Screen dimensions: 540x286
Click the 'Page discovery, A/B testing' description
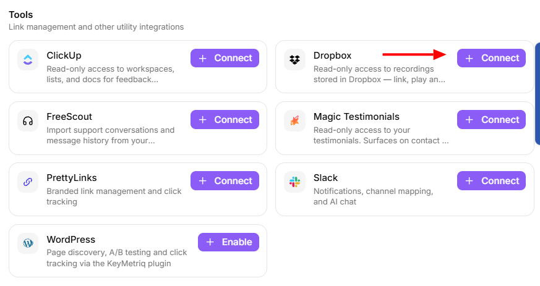coord(117,258)
